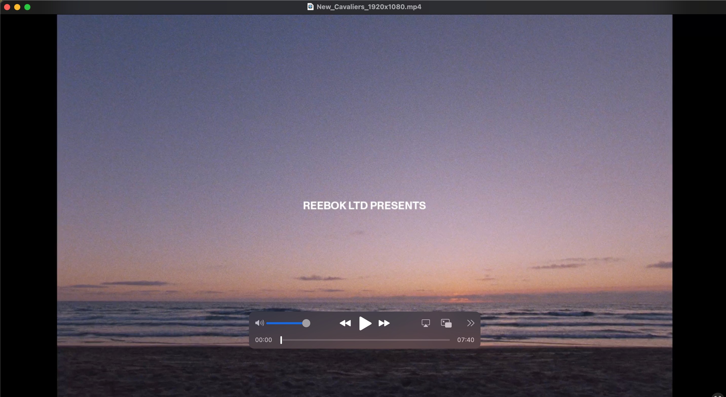Rewind the video playback
The image size is (726, 397).
pos(345,323)
